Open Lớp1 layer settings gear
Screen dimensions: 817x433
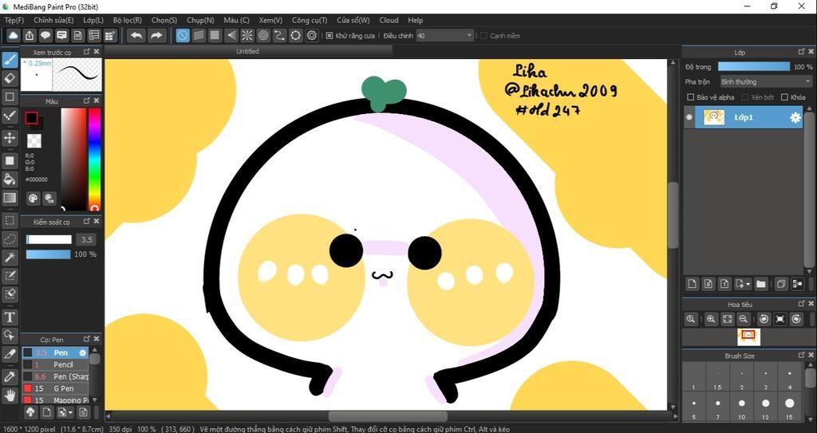click(795, 118)
